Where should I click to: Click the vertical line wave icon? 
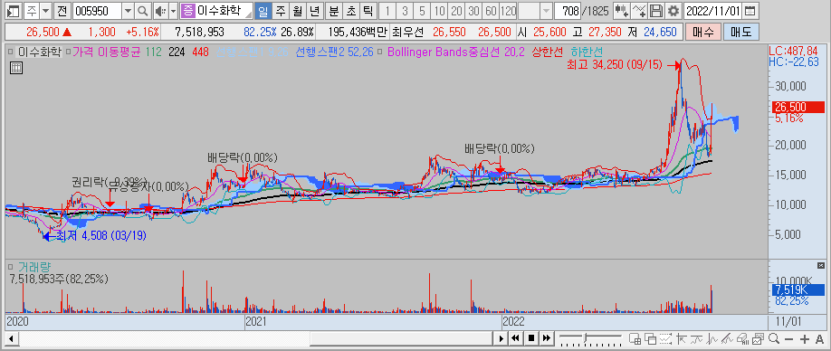[712, 339]
